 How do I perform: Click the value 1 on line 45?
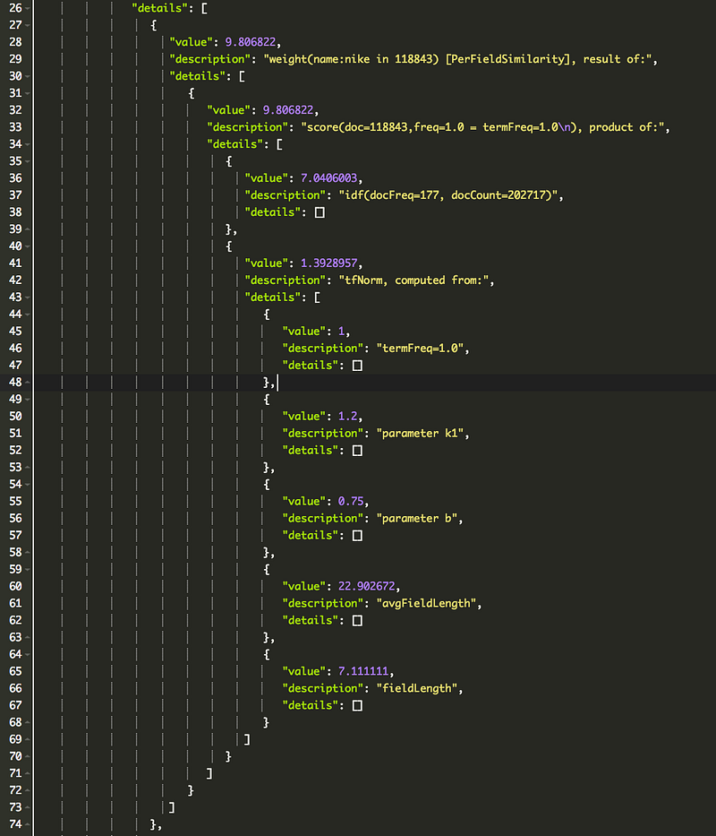click(342, 332)
